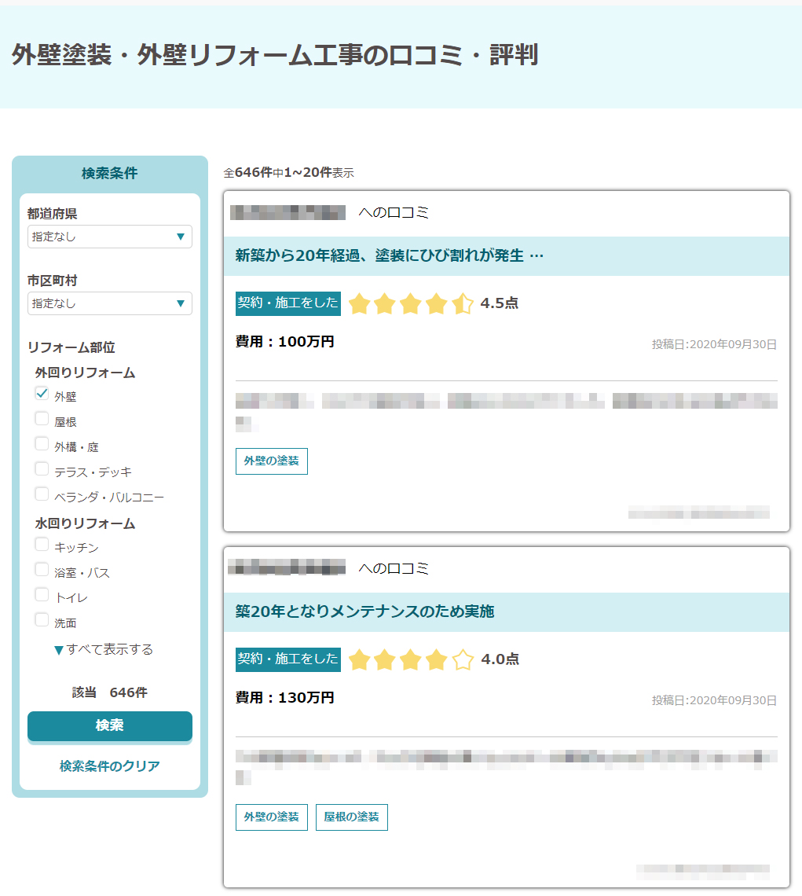Open the 都道府県 dropdown

(x=110, y=237)
